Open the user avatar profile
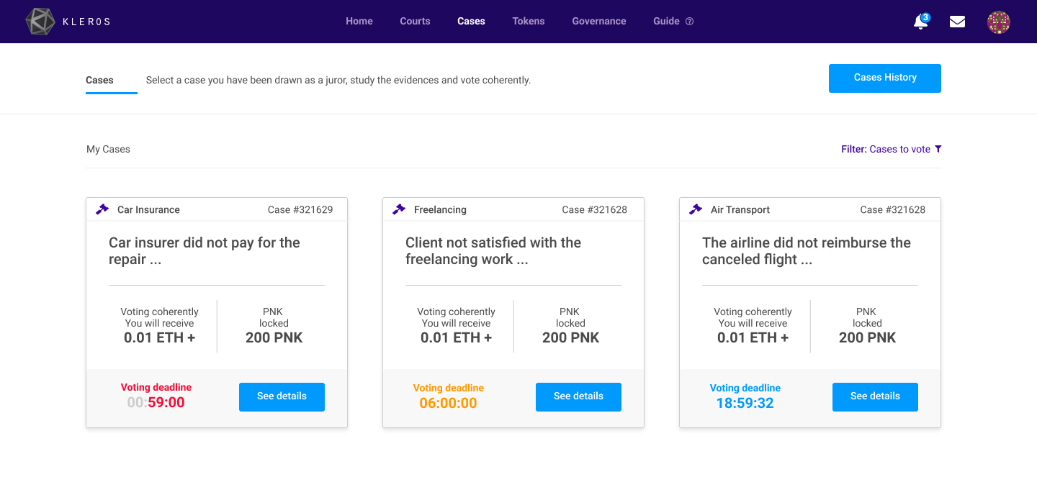 click(x=998, y=22)
